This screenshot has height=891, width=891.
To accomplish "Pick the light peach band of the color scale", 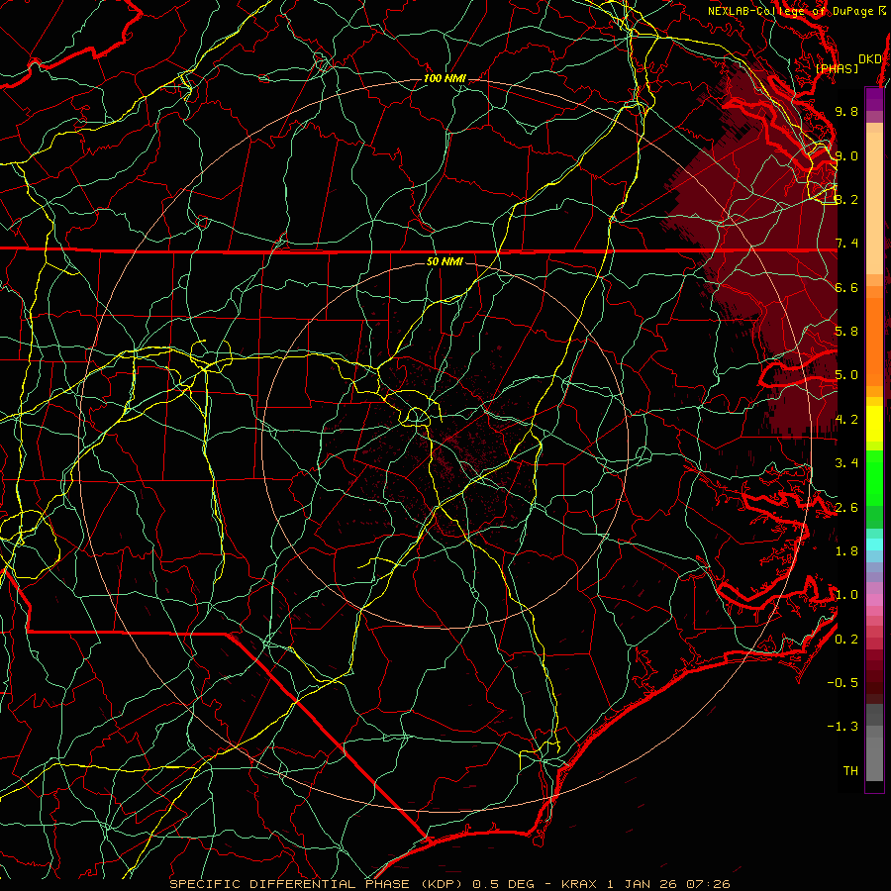I will pyautogui.click(x=874, y=203).
